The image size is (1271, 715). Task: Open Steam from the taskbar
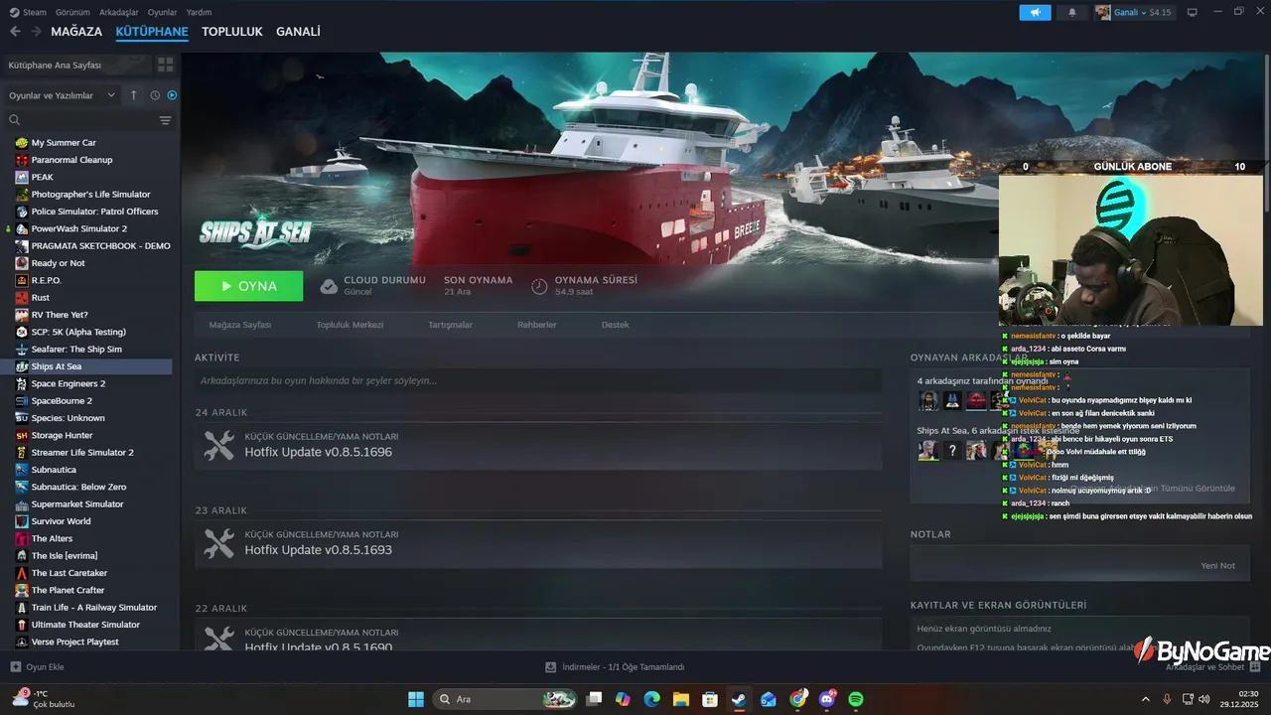739,699
